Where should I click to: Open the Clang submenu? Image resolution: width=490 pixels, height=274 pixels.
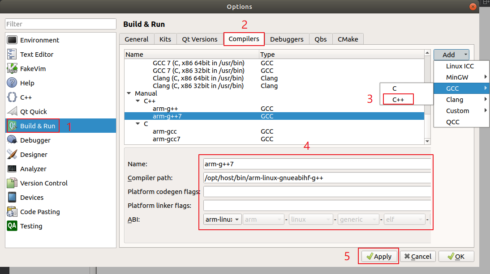pos(461,100)
